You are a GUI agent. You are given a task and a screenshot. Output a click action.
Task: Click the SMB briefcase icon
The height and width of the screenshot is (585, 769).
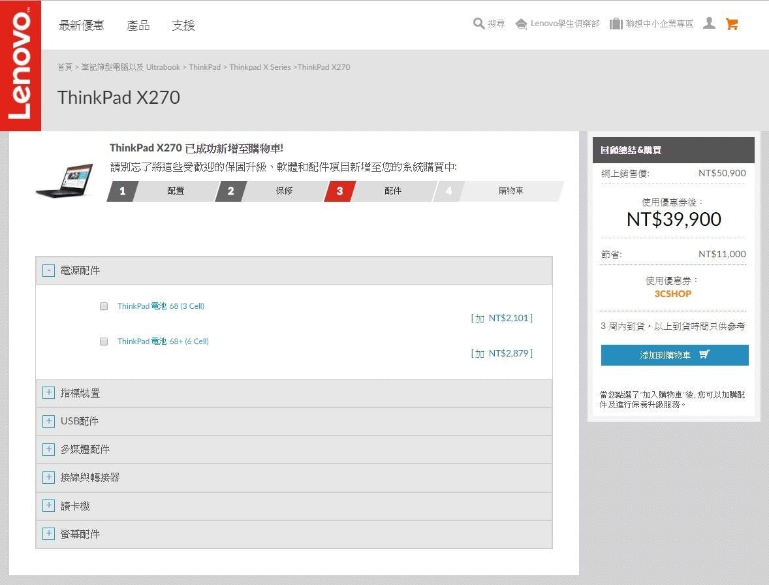616,24
